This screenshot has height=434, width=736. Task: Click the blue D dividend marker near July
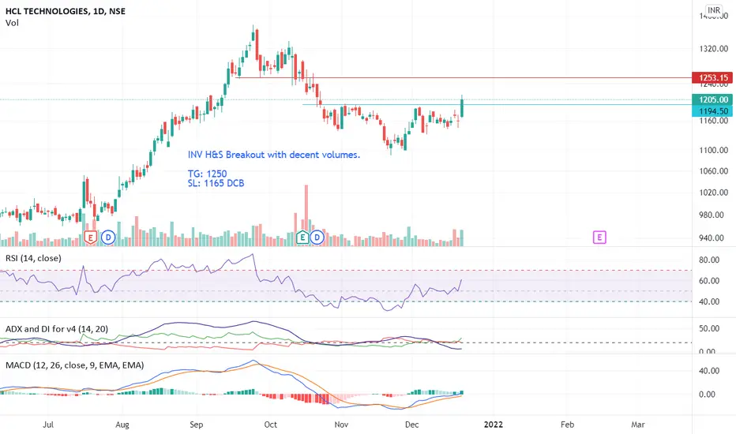pos(108,238)
